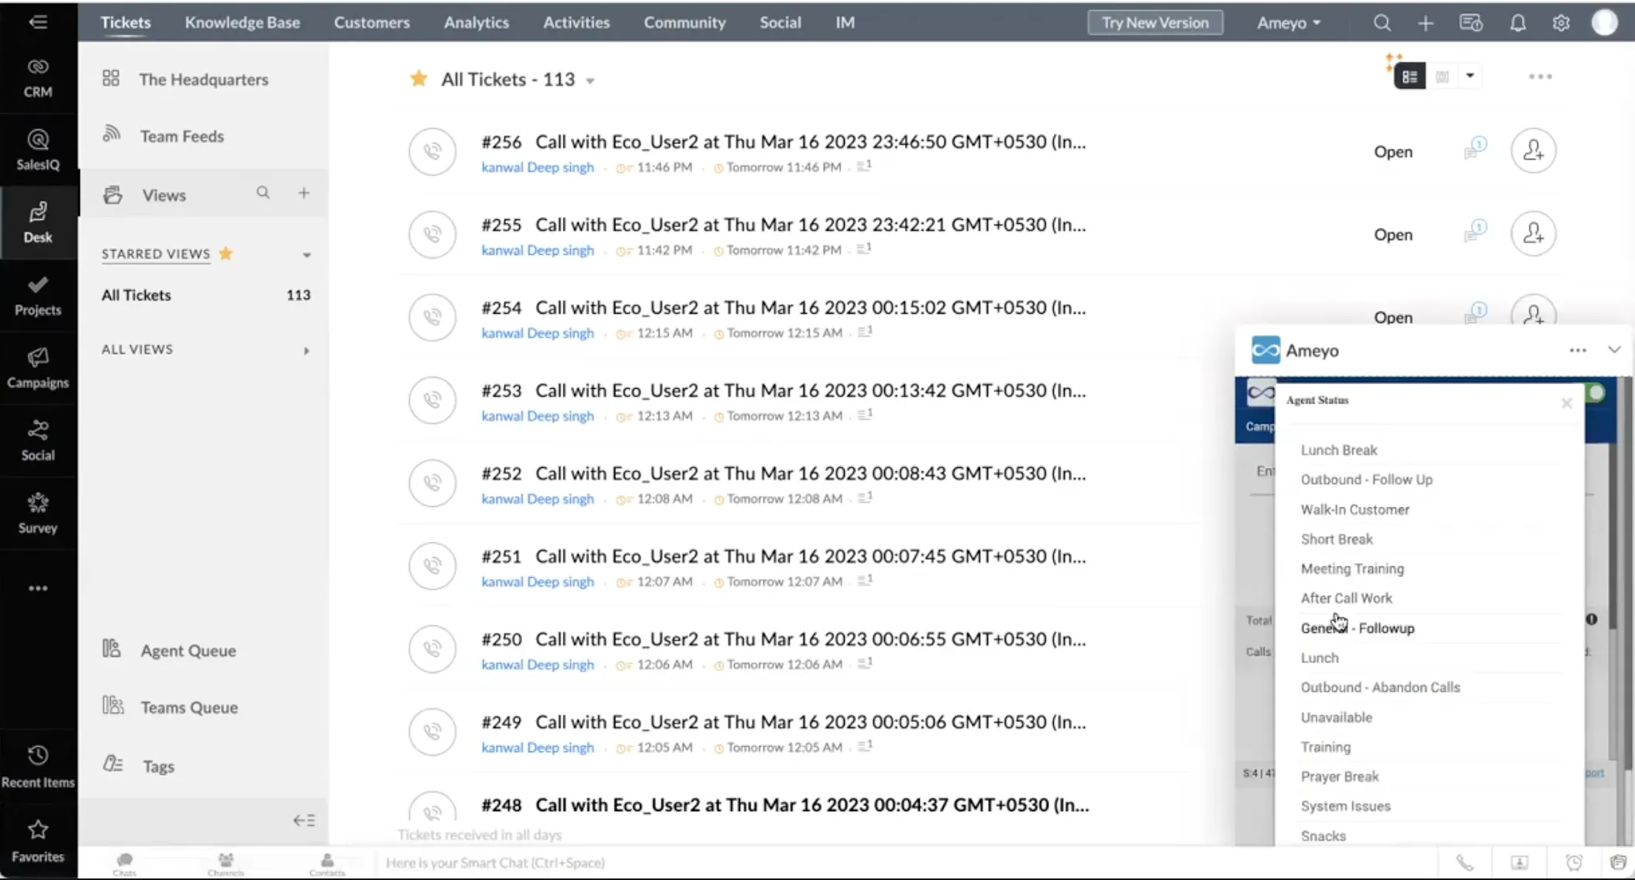Minimize the Ameyo widget chevron

[1614, 350]
